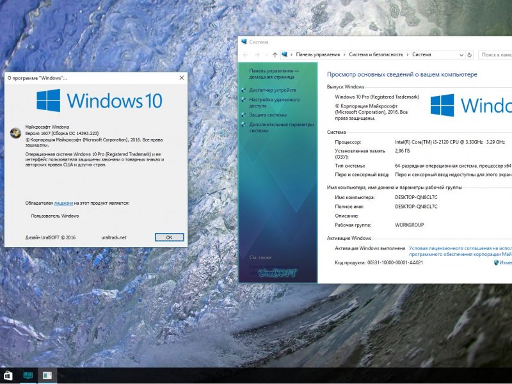Click the up arrow in System window

pos(275,55)
